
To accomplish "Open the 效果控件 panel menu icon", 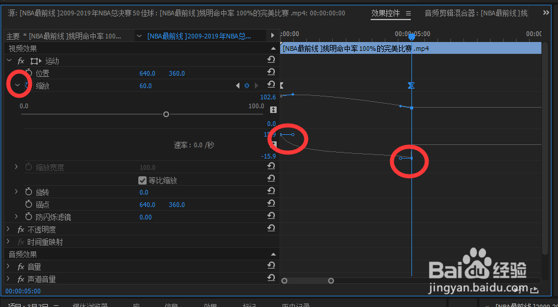I will click(408, 13).
